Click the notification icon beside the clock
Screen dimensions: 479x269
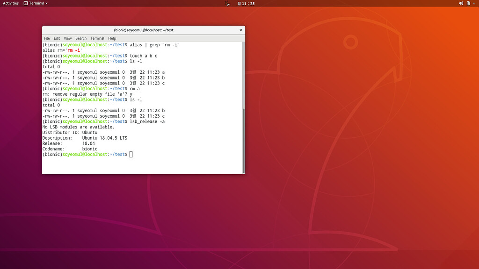pyautogui.click(x=228, y=3)
